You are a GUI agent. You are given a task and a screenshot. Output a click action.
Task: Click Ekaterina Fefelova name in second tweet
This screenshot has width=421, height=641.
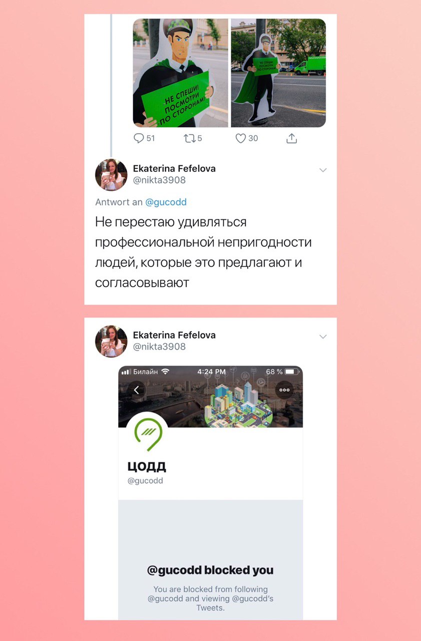174,335
